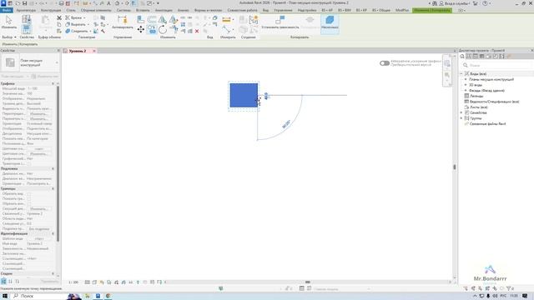Expand Elevations node in Project Browser
This screenshot has width=534, height=300.
coord(466,91)
